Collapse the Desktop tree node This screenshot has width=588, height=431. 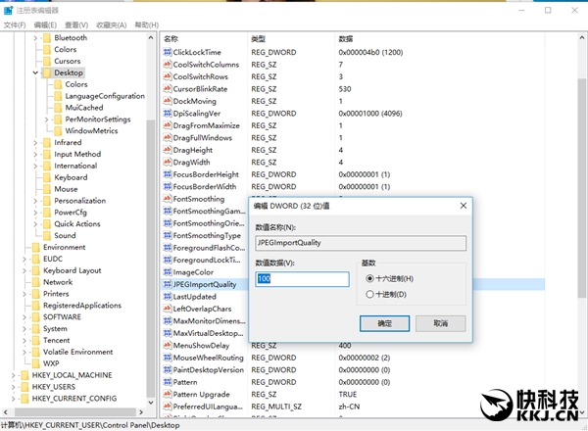35,72
